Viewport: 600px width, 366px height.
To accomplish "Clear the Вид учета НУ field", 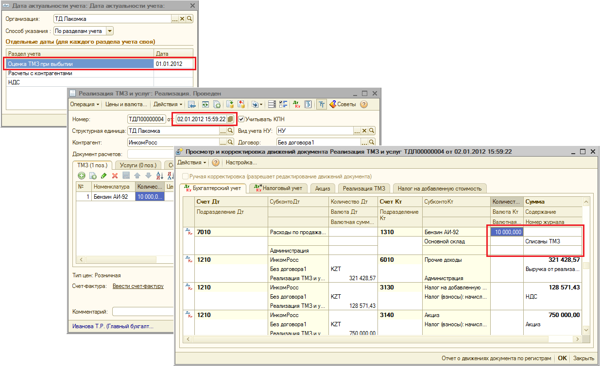I will pos(364,131).
